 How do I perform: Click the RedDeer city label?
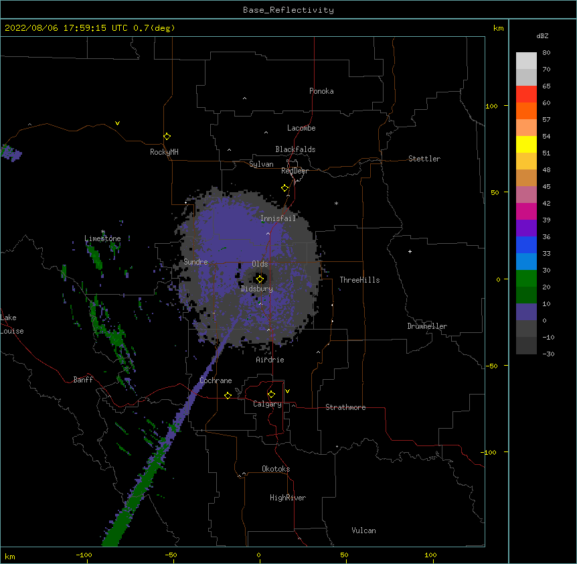[295, 171]
